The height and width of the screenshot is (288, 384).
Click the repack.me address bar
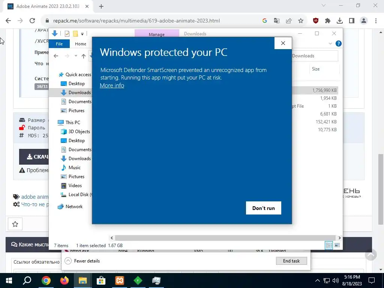click(x=136, y=21)
